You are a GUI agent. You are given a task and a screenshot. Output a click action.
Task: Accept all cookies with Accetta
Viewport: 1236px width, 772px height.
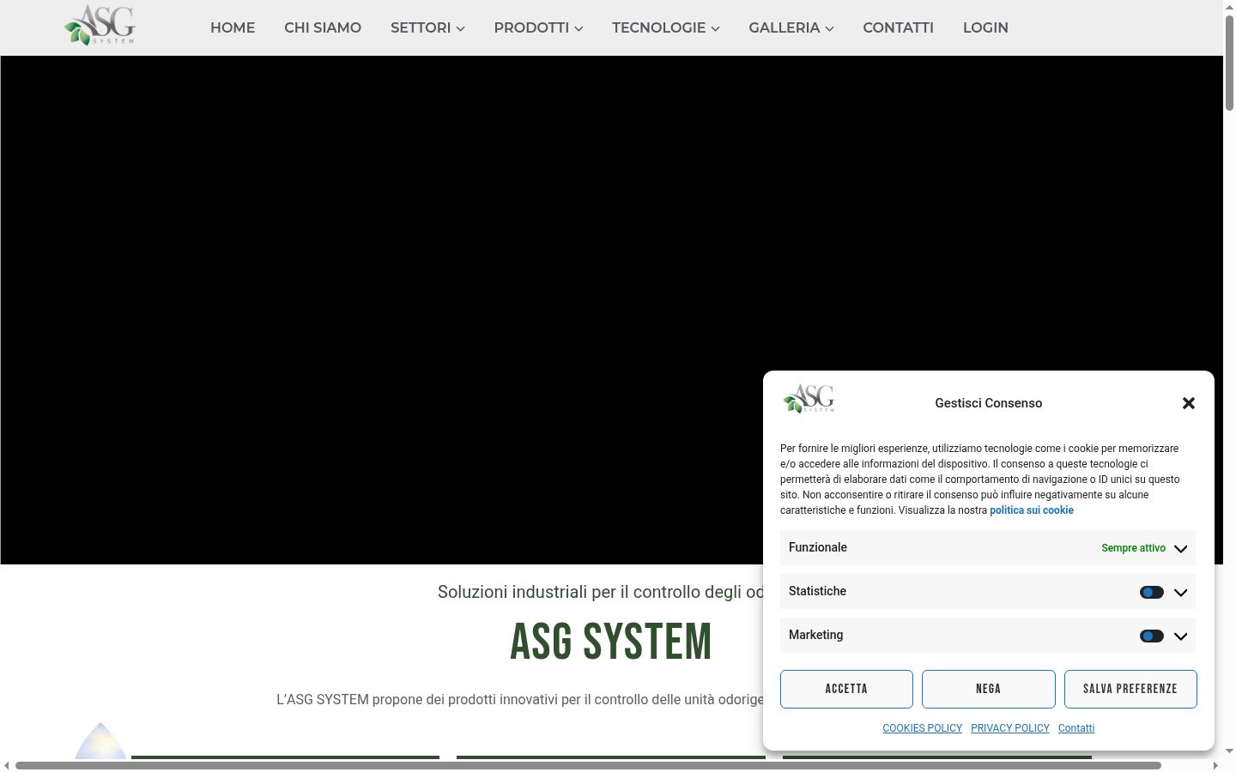point(846,689)
